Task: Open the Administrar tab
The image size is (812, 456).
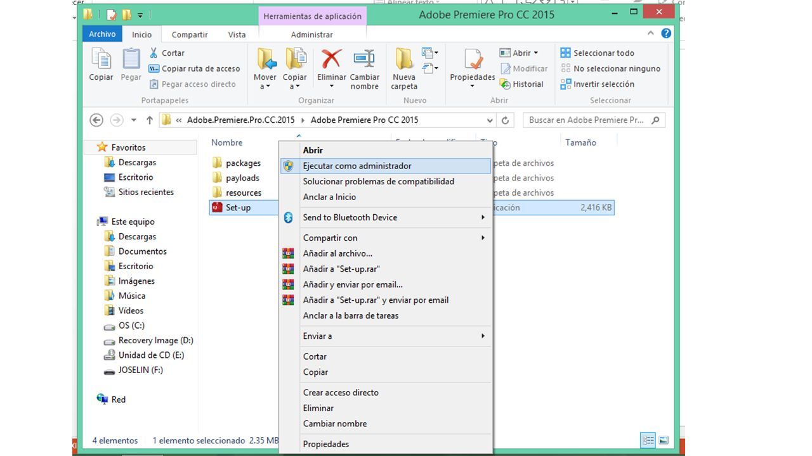Action: tap(311, 35)
